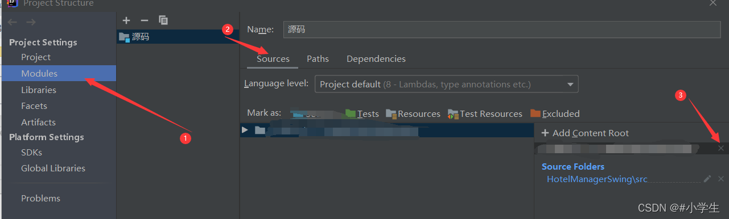
Task: Open Global Libraries settings
Action: tap(53, 169)
